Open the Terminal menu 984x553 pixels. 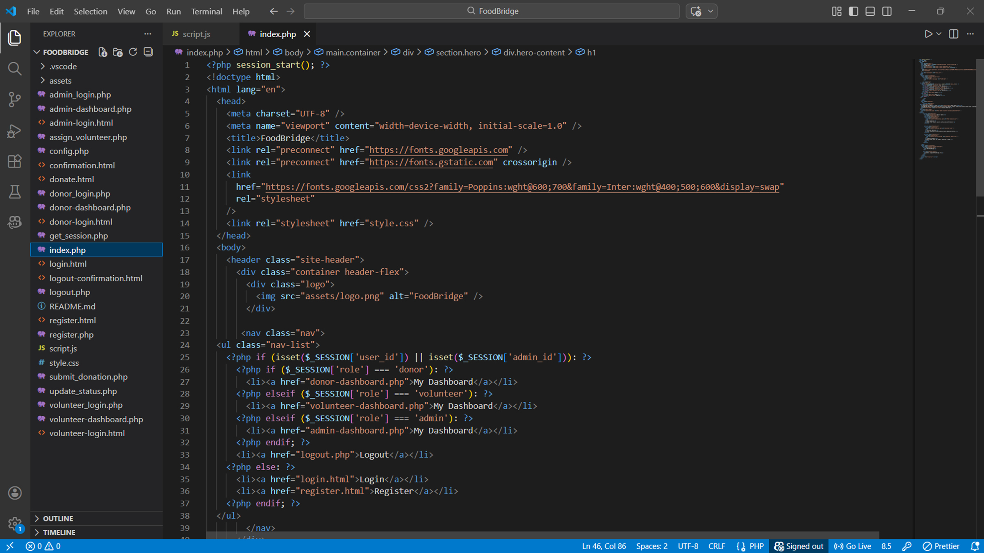(x=206, y=11)
